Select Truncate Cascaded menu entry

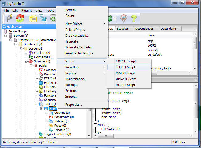82,47
